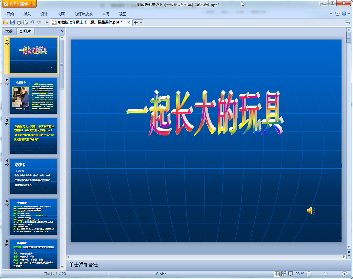Viewport: 353px width, 279px height.
Task: Switch to the 大纲 tab
Action: click(x=9, y=31)
